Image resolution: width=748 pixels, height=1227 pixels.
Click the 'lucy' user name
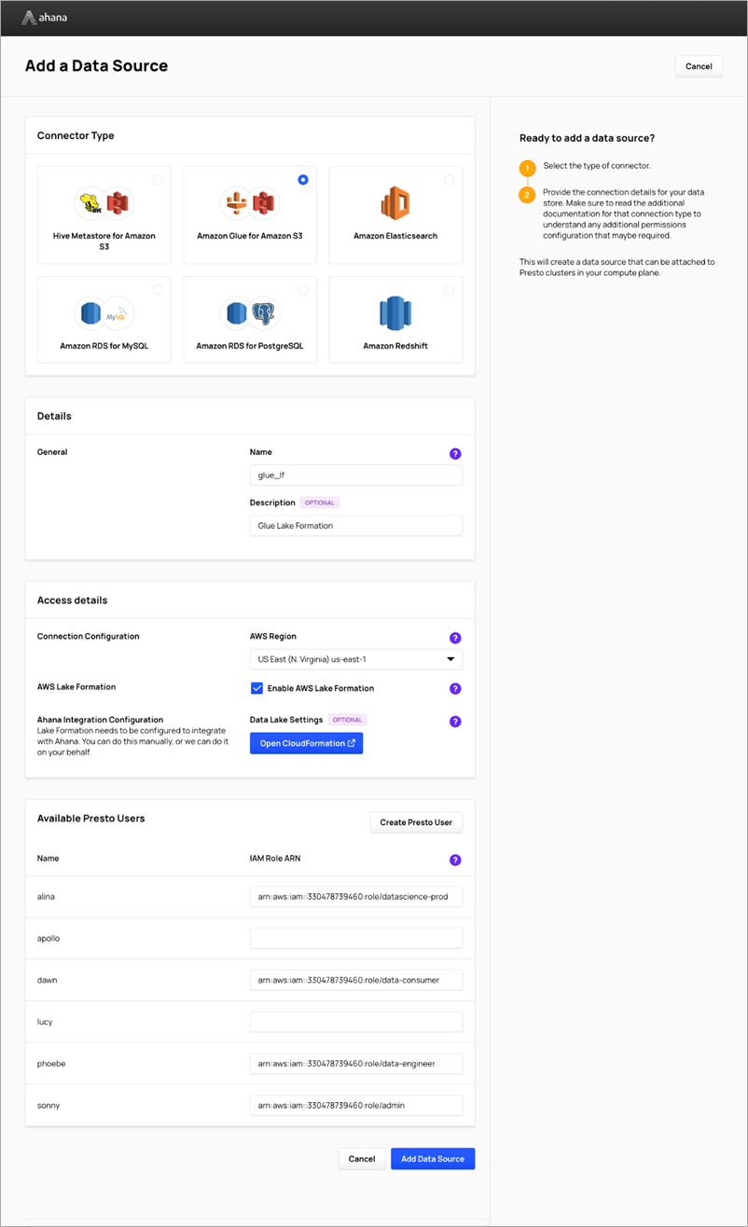[x=45, y=1022]
